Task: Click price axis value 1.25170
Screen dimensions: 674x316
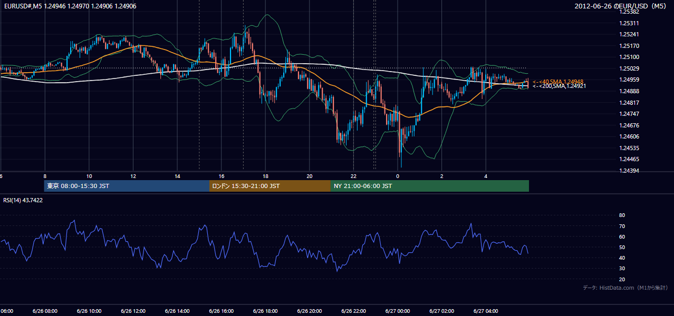Action: [x=629, y=46]
